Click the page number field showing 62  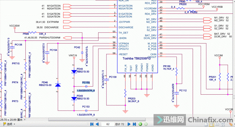[x=108, y=124]
